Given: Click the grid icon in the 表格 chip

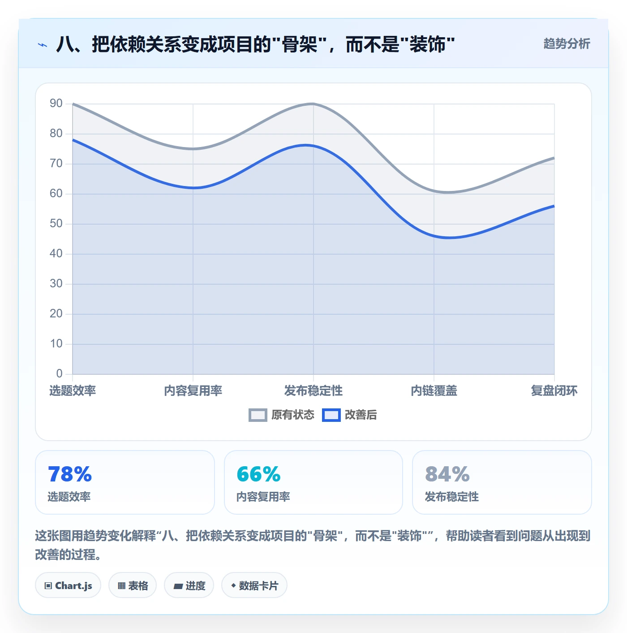Looking at the screenshot, I should click(121, 586).
